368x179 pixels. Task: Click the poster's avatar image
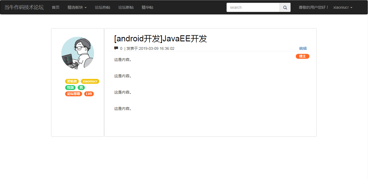pos(78,53)
